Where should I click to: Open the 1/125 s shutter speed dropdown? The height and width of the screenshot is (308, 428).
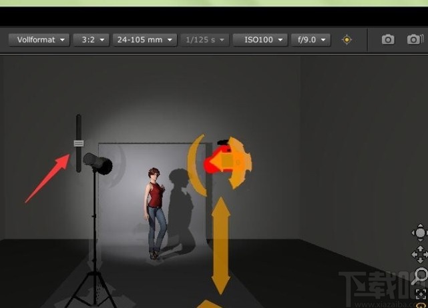coord(205,40)
